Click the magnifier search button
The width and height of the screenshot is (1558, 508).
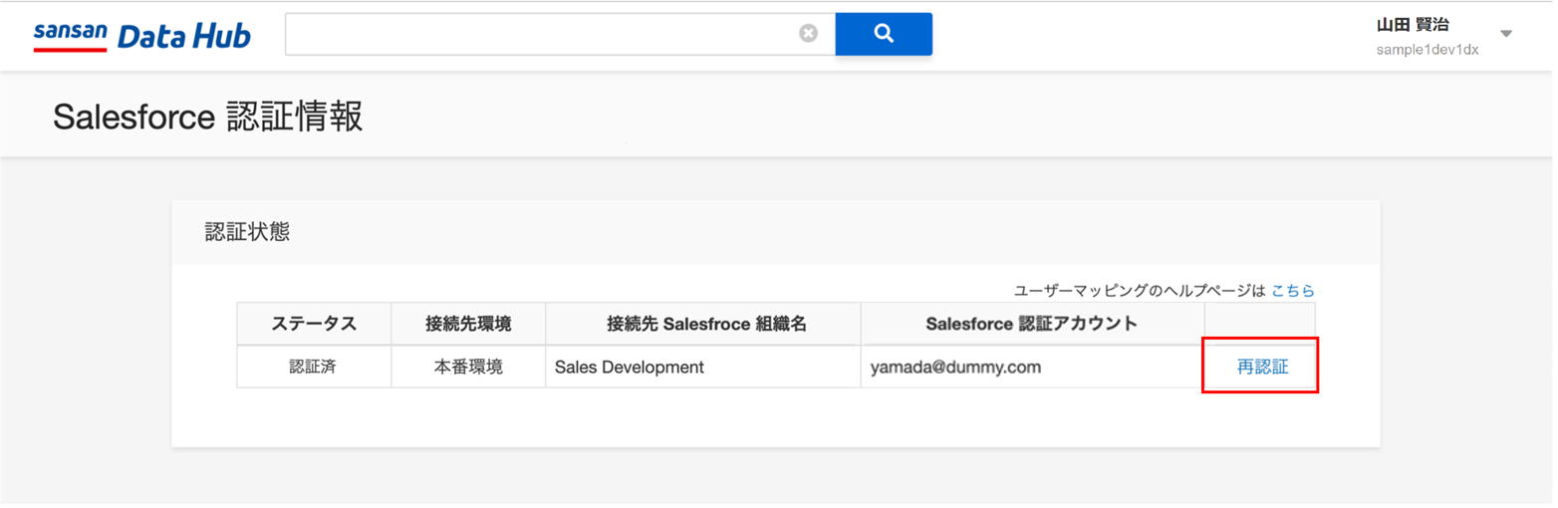[883, 34]
